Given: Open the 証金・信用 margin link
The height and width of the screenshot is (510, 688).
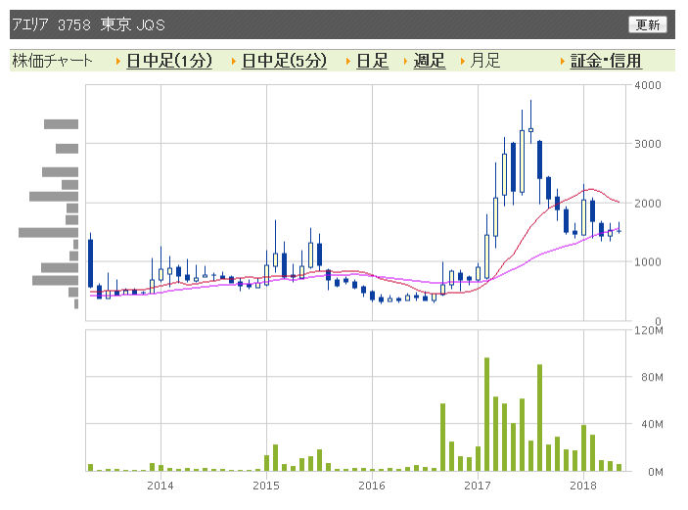Looking at the screenshot, I should pos(606,61).
